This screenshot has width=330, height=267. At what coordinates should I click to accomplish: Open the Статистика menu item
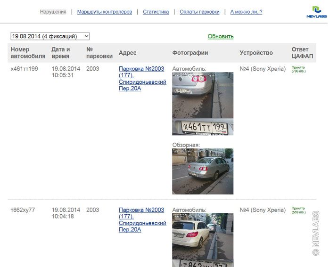coord(156,12)
